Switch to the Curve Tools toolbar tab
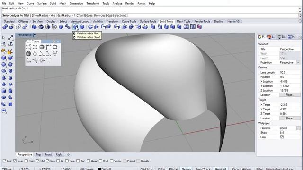The height and width of the screenshot is (170, 303). (x=129, y=21)
